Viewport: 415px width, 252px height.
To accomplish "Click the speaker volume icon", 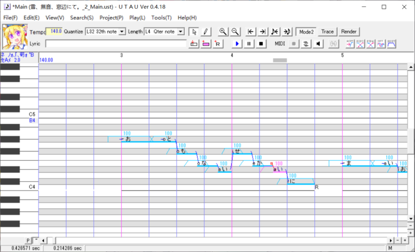I will click(x=319, y=43).
